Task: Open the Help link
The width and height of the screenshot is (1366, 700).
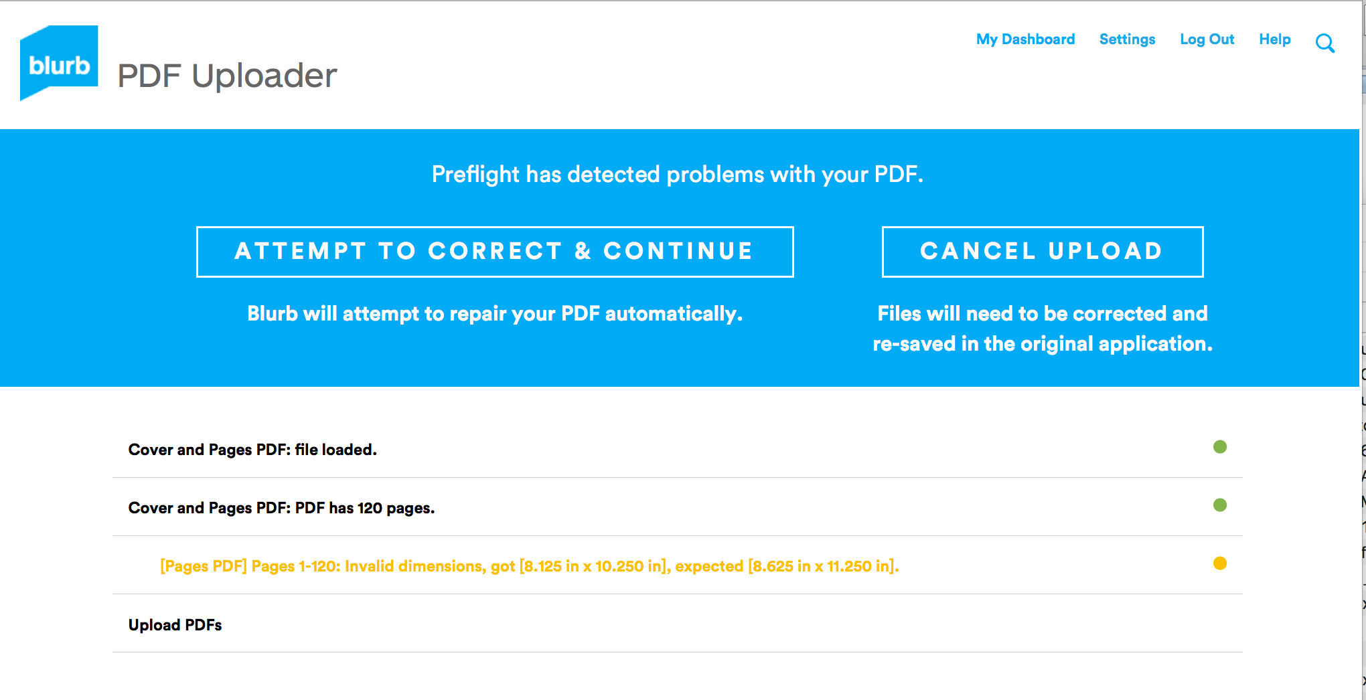Action: pos(1274,39)
